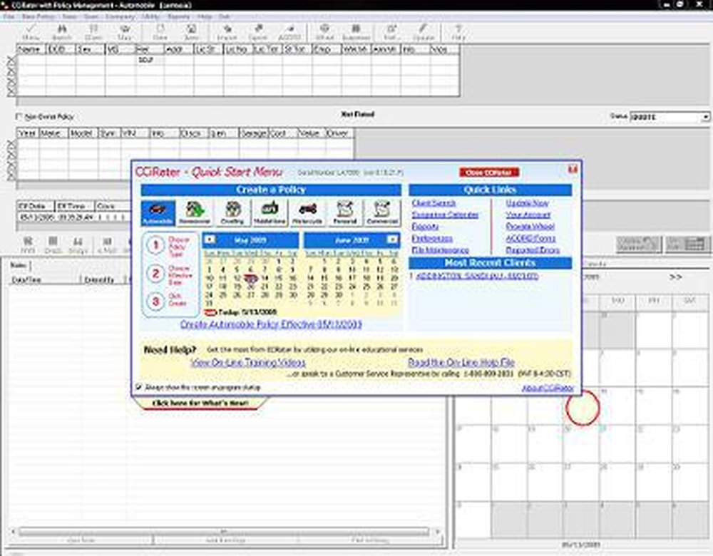Open the Your Account quick link
This screenshot has width=713, height=556.
click(528, 215)
